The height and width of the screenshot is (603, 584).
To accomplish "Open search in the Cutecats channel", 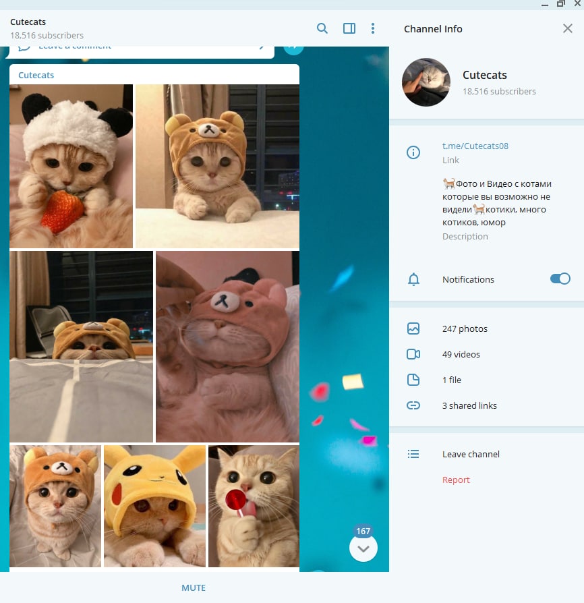I will (x=322, y=28).
